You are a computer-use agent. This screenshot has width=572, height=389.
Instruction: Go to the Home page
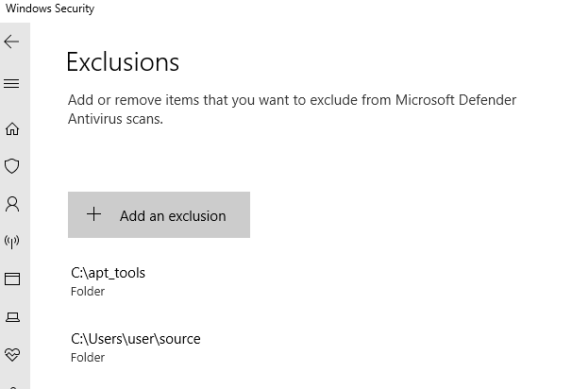click(12, 128)
